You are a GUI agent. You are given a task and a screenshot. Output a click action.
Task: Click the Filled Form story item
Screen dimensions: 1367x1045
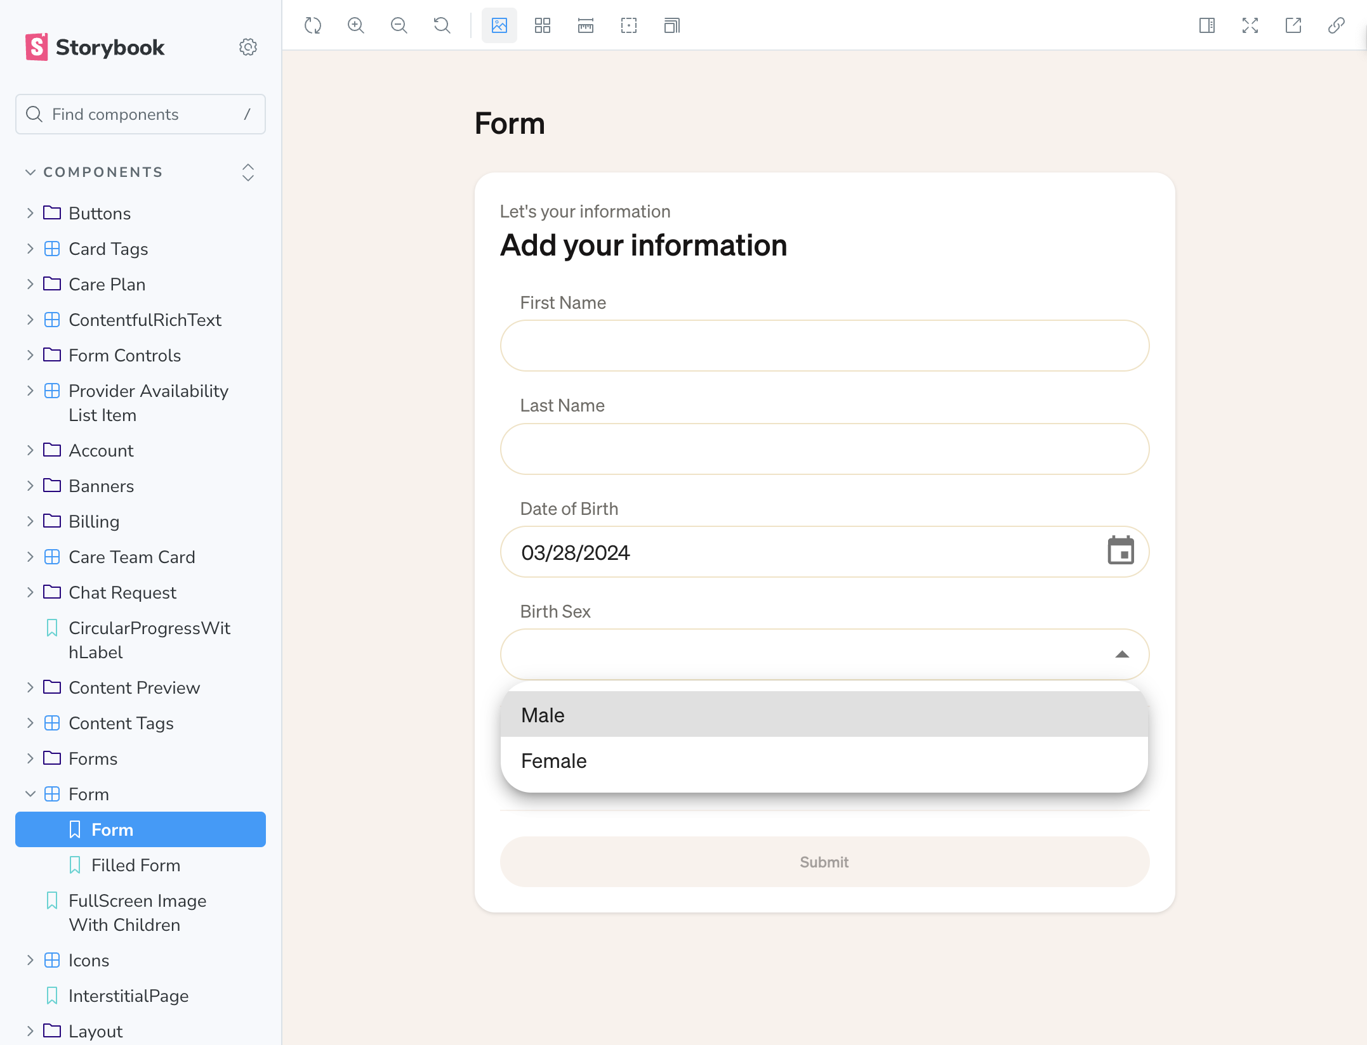coord(135,865)
